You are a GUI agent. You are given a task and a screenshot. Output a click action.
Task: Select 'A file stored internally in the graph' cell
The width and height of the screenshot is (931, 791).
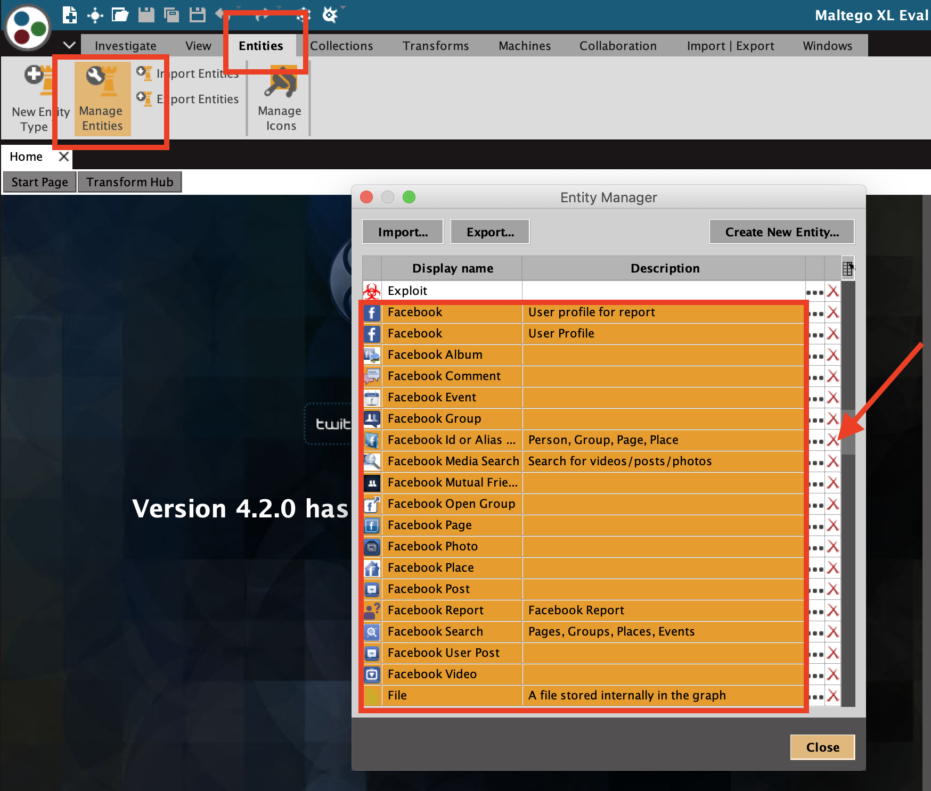pyautogui.click(x=663, y=696)
